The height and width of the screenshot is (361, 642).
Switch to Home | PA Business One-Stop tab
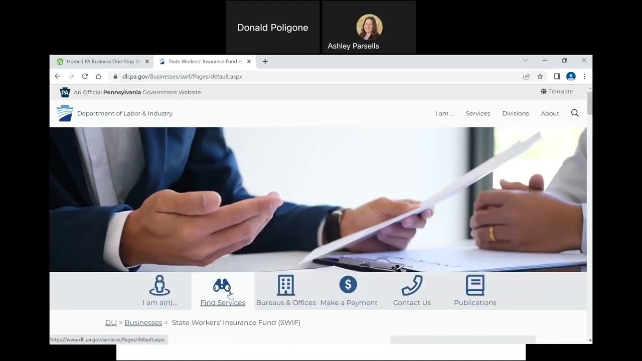102,61
